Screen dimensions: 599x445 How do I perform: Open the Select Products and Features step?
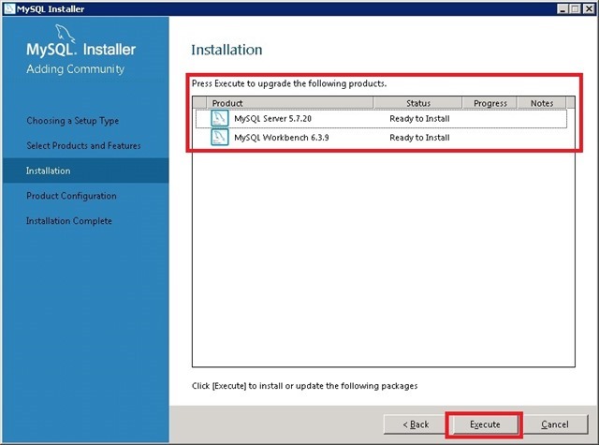(x=83, y=145)
